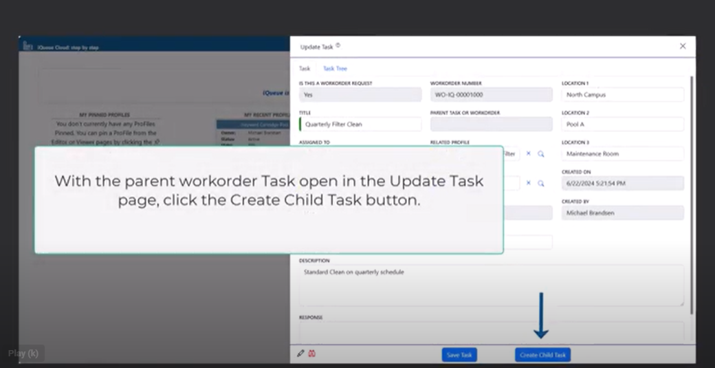Close the Update Task dialog

683,46
